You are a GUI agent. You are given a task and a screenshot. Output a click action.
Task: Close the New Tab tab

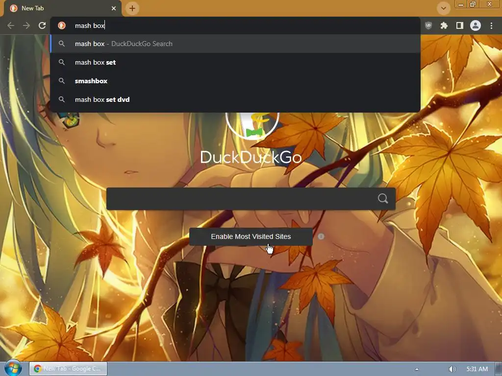click(114, 8)
